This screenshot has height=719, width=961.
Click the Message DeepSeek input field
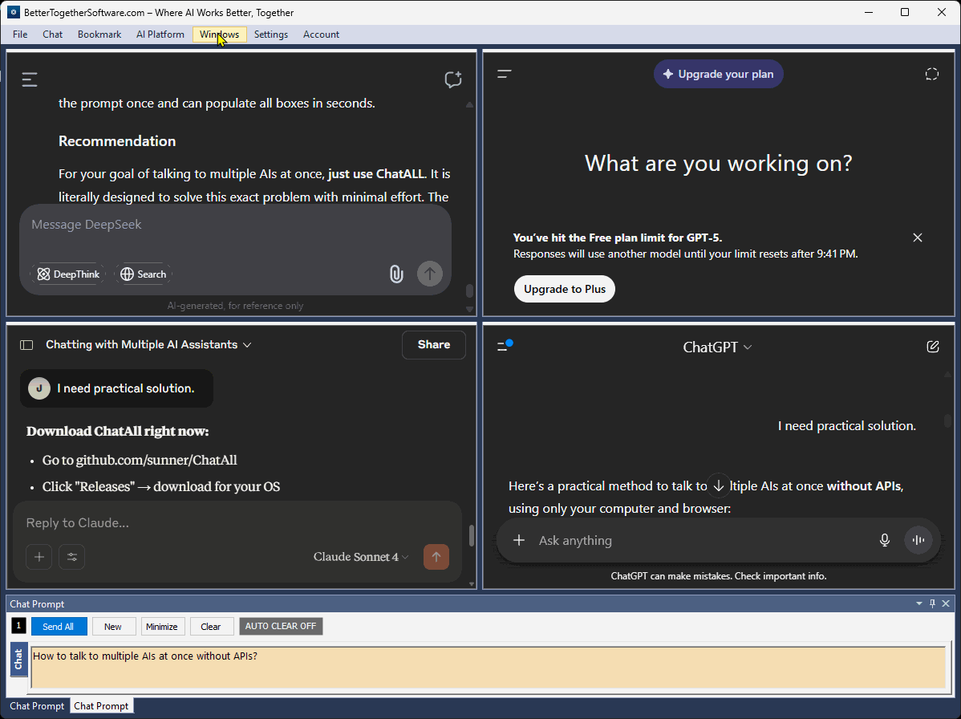[235, 225]
